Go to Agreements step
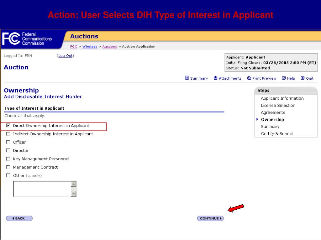This screenshot has height=240, width=321. point(273,112)
